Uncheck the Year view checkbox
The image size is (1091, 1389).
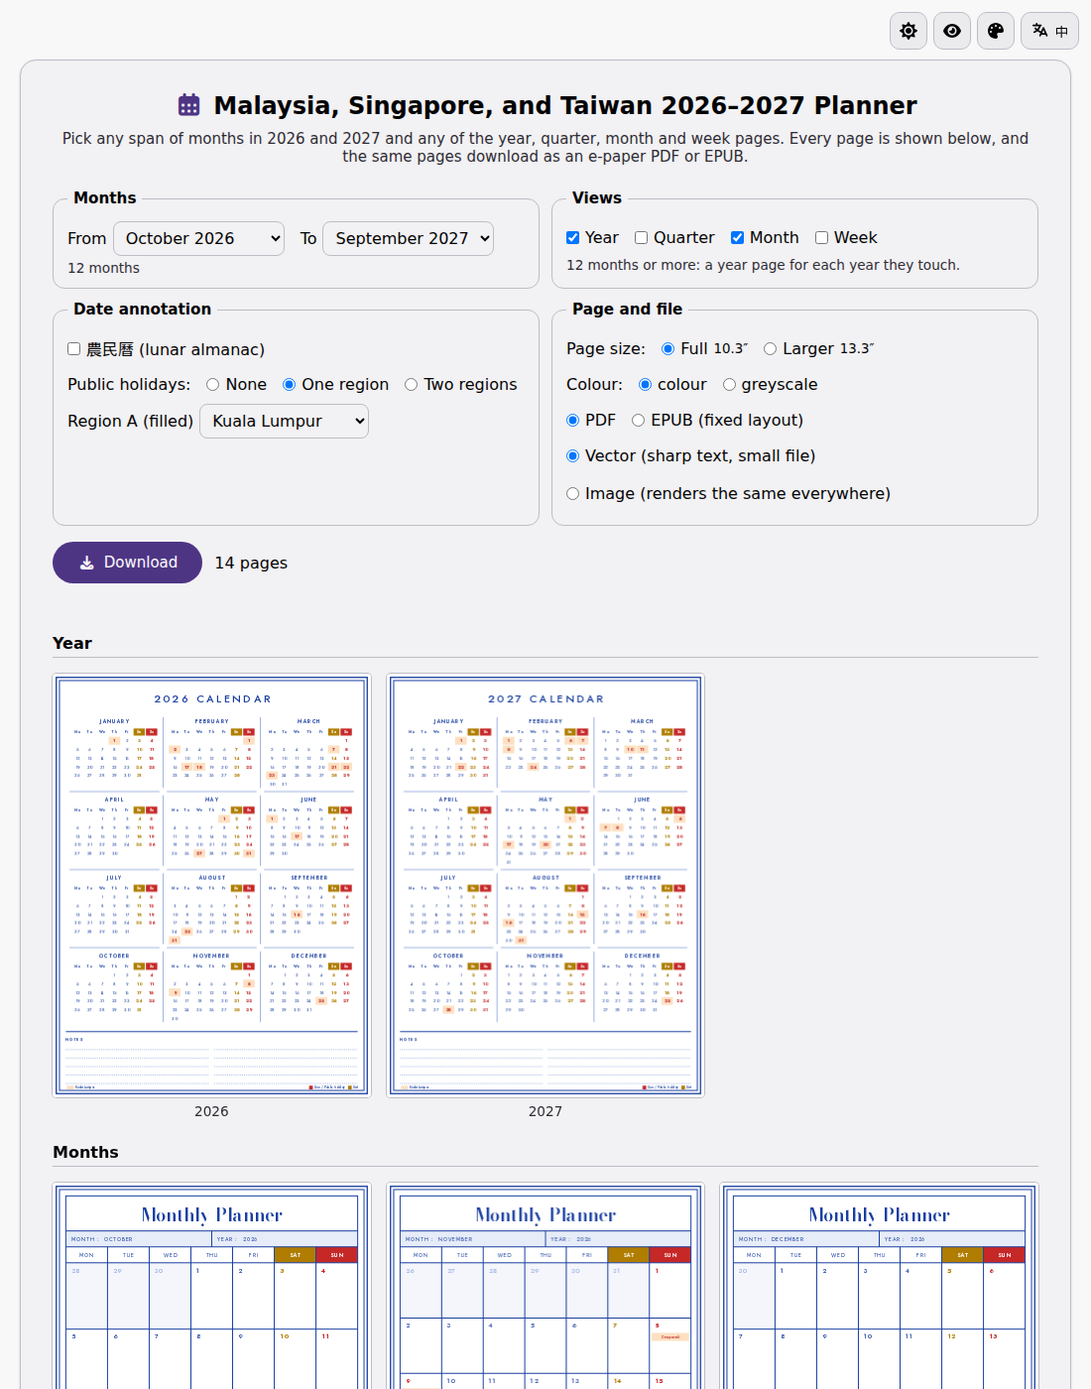pos(573,238)
